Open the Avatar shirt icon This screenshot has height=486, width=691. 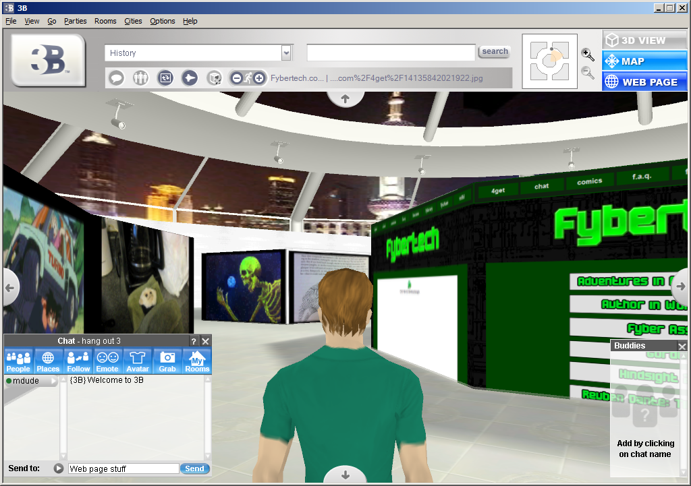(x=138, y=361)
